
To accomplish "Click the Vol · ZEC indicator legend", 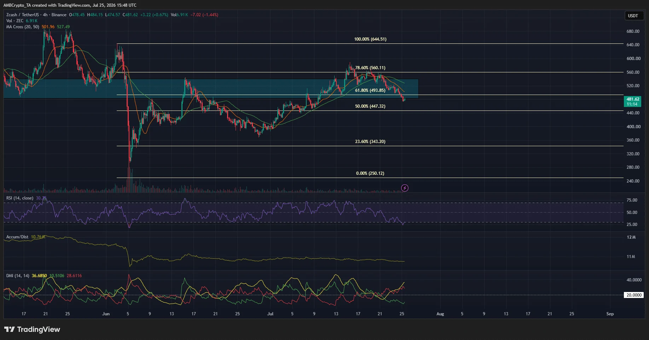I will click(x=15, y=21).
